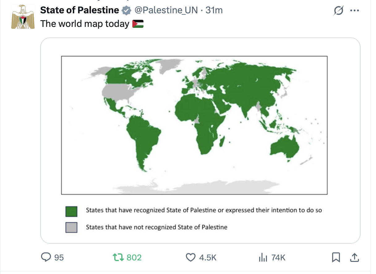
Task: Click the State of Palestine eagle avatar
Action: click(23, 17)
